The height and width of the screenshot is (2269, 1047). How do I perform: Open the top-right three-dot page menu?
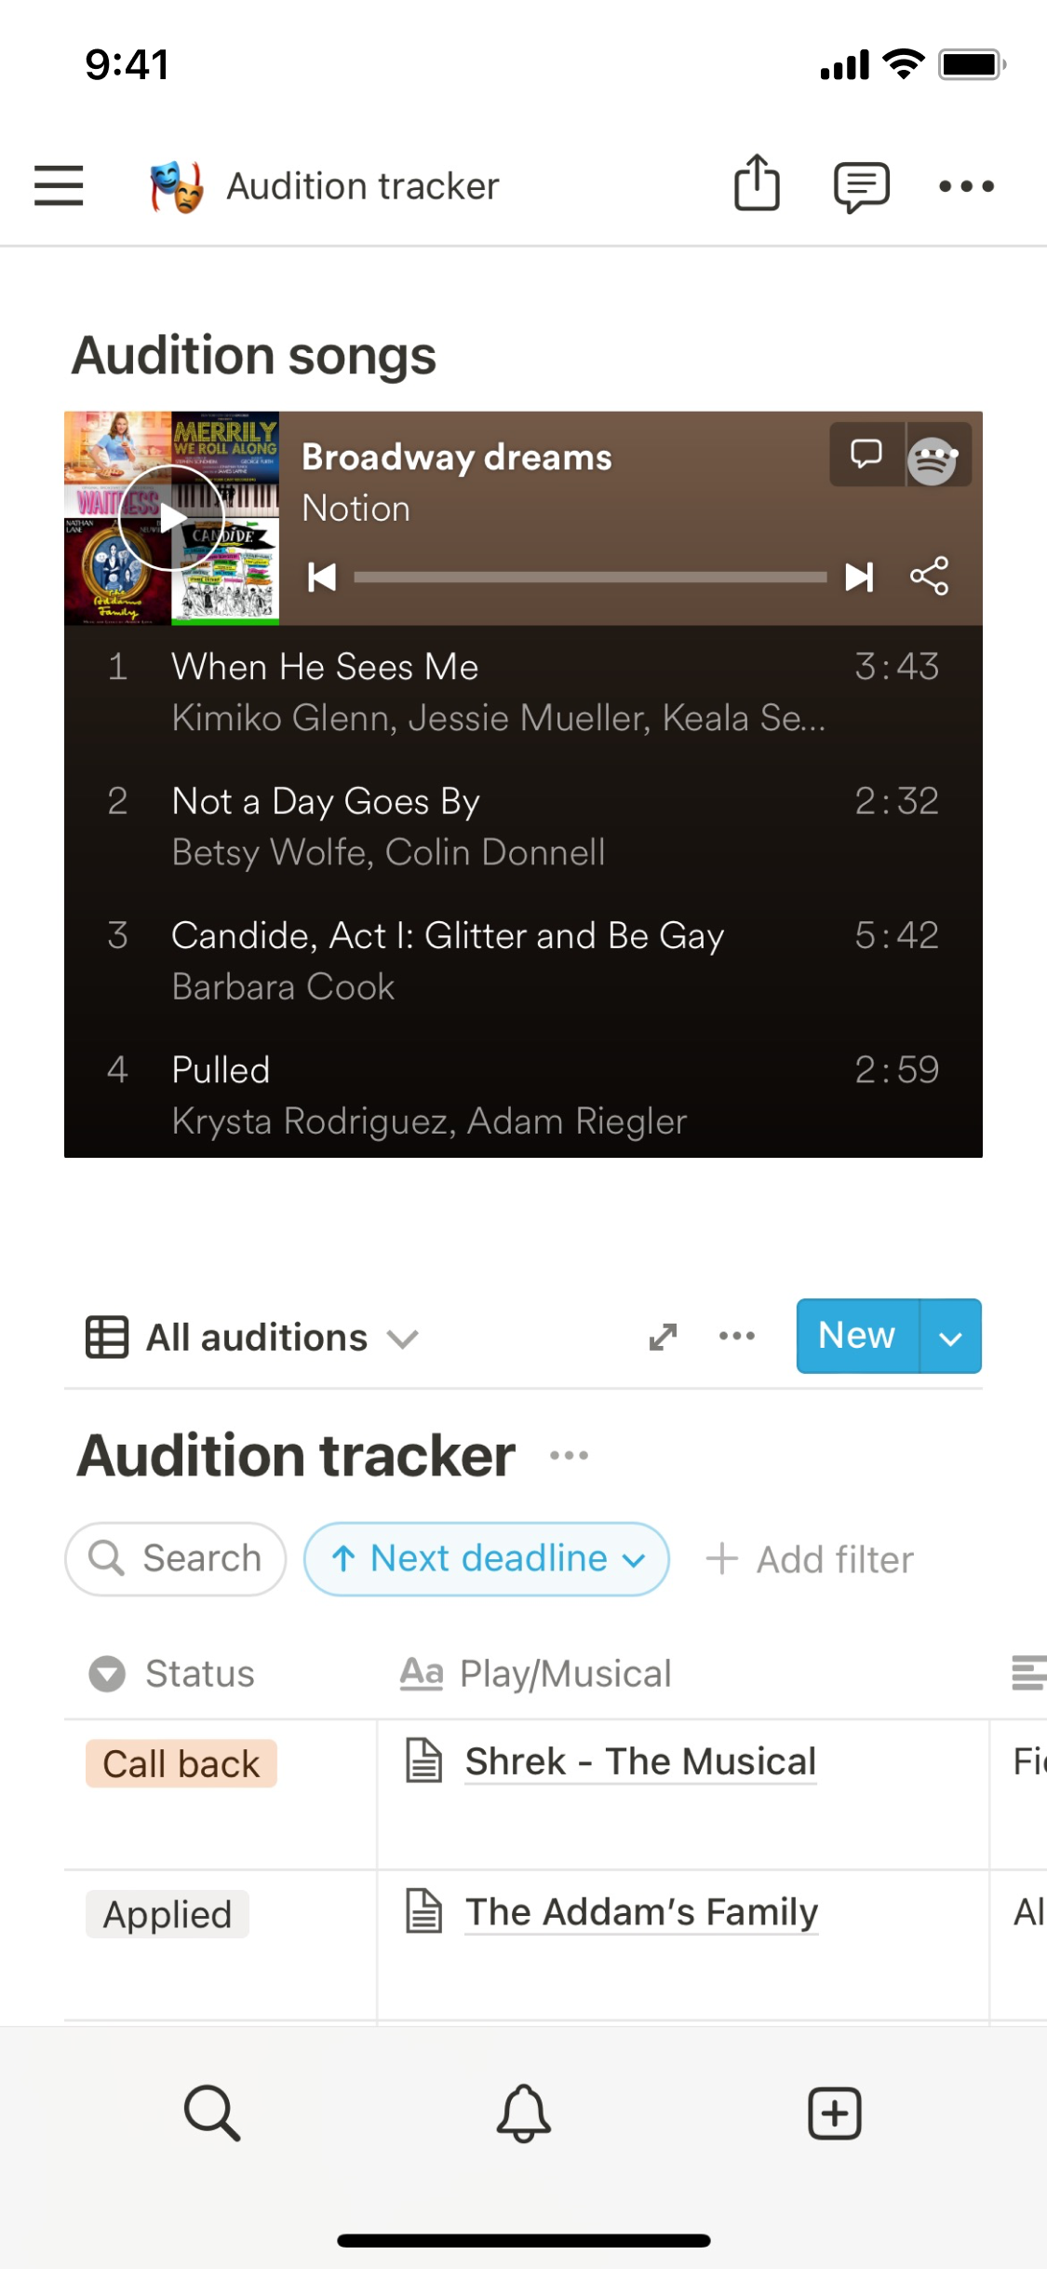(966, 186)
